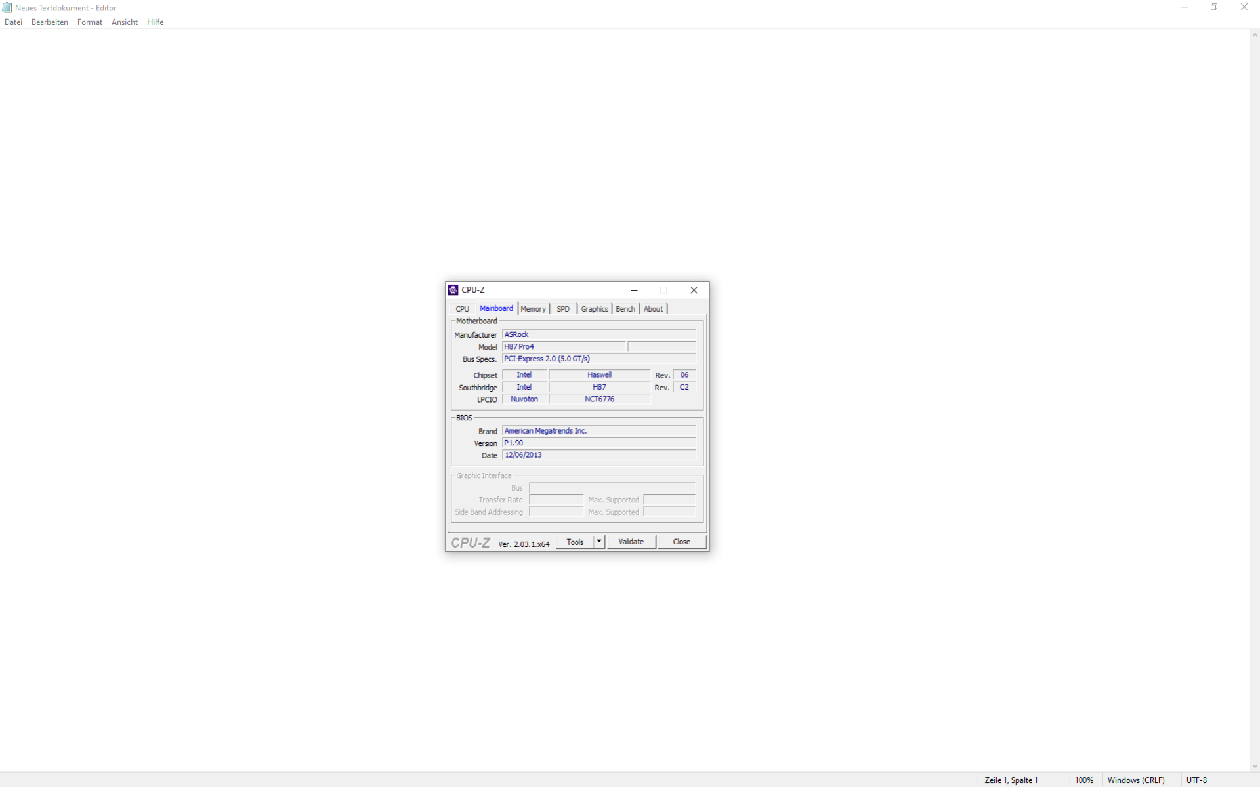Click the Tools button
The image size is (1260, 787).
(575, 542)
